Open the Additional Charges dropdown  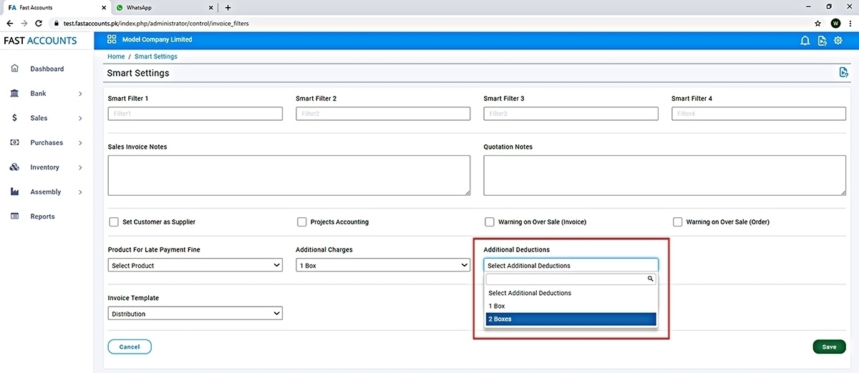pos(383,265)
